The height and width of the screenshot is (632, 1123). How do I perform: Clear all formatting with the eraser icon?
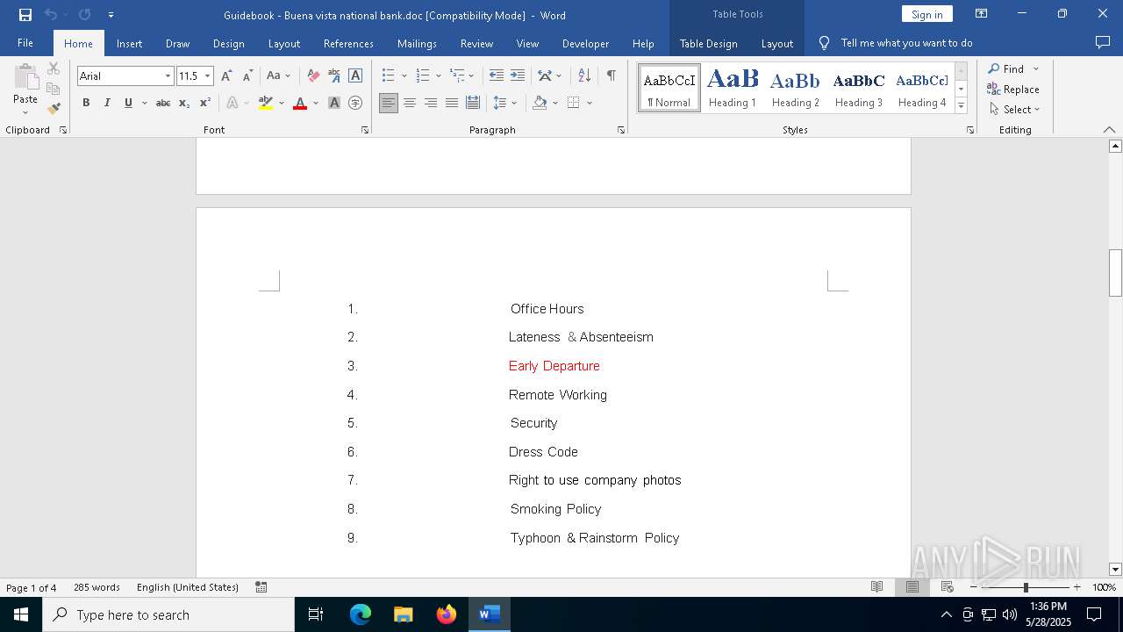coord(313,76)
